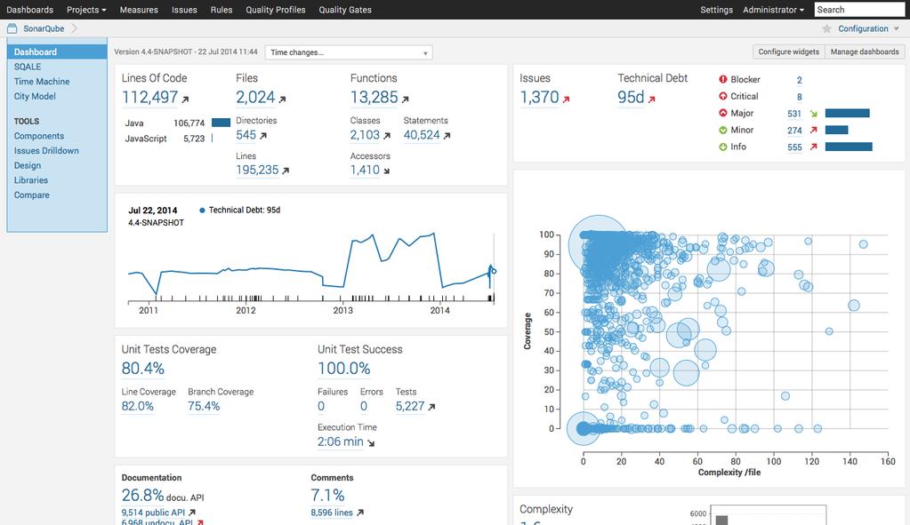Click the trend arrow beside Technical Debt 95d
The height and width of the screenshot is (525, 910).
point(652,99)
